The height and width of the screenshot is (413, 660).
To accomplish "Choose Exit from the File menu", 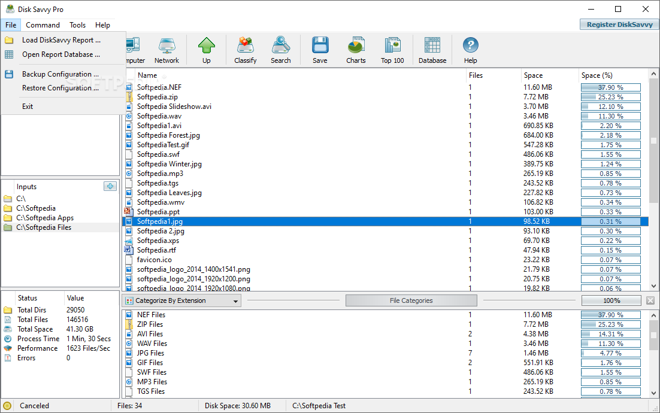I will click(63, 107).
